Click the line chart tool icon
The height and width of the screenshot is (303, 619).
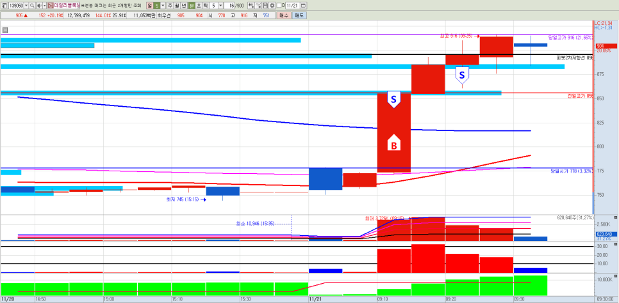258,6
